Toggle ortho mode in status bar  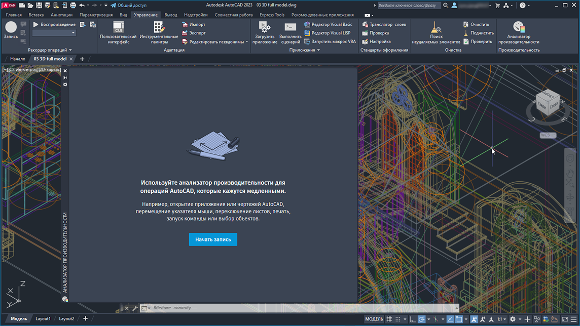[413, 319]
